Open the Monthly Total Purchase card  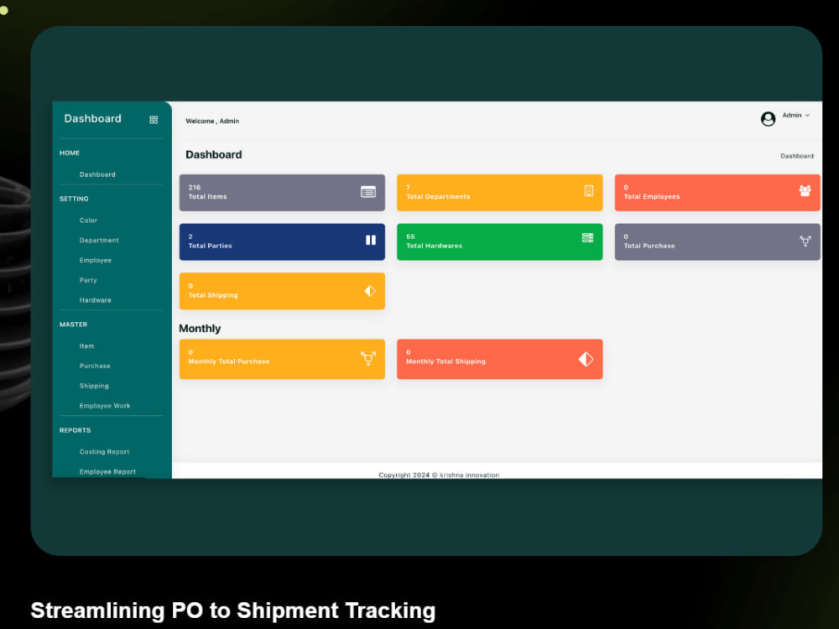pos(282,359)
